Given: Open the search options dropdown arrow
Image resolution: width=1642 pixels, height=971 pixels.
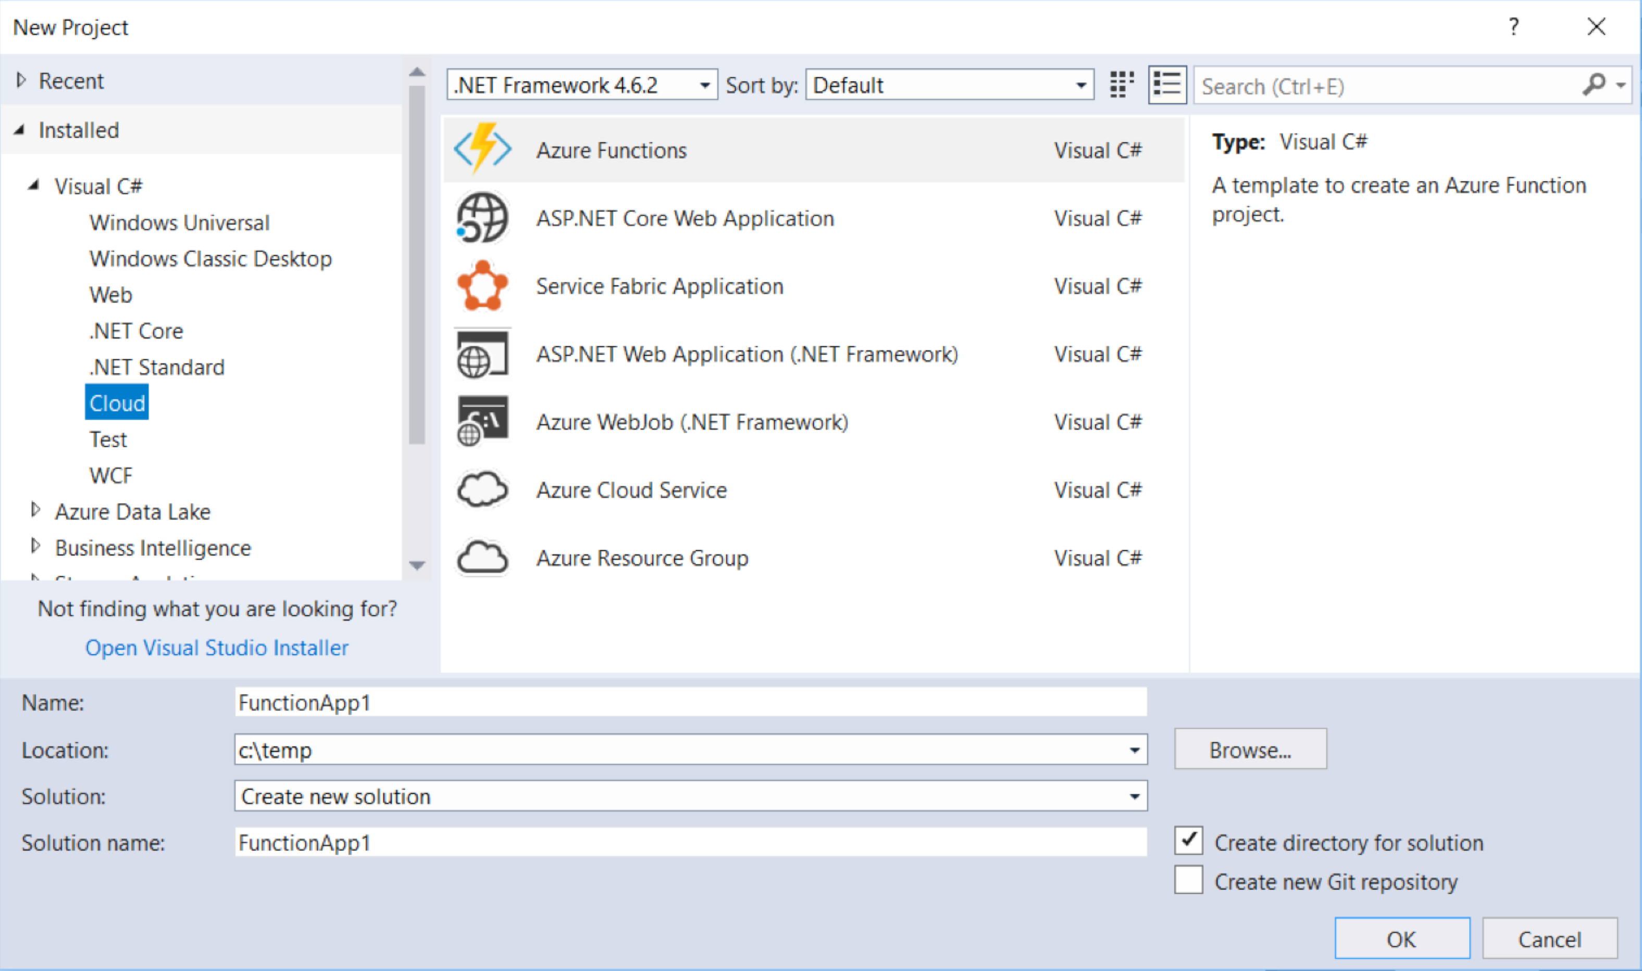Looking at the screenshot, I should click(x=1621, y=85).
